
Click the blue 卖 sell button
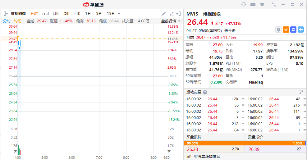[293, 30]
